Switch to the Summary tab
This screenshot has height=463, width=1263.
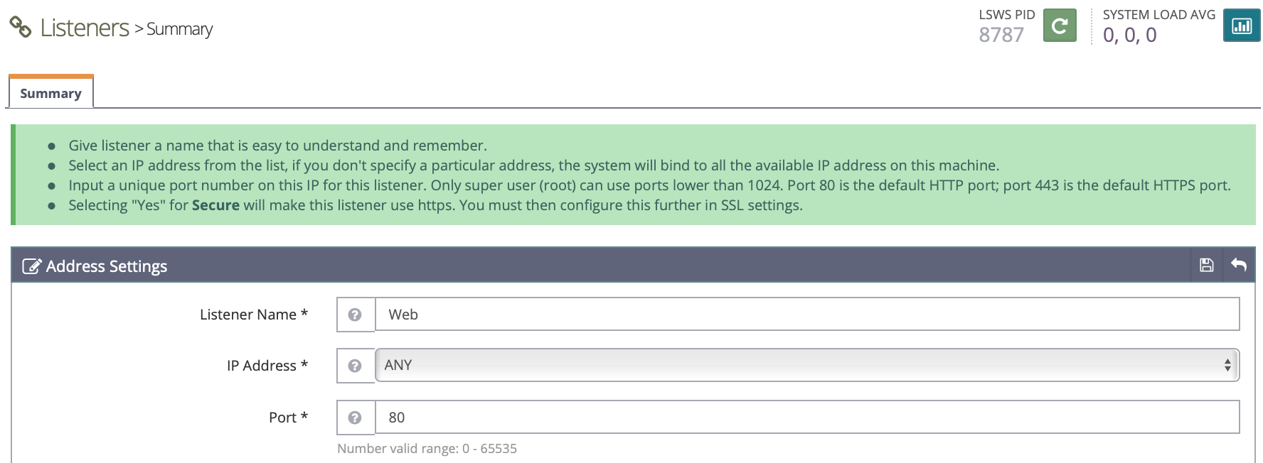(50, 93)
